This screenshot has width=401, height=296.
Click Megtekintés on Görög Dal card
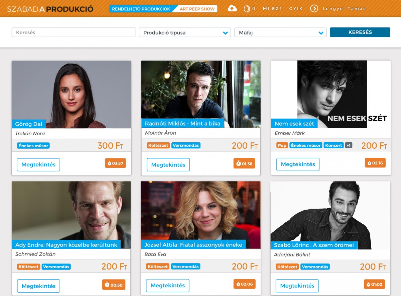[38, 165]
